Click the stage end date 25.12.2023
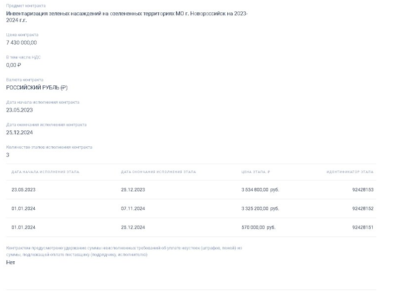 [133, 190]
